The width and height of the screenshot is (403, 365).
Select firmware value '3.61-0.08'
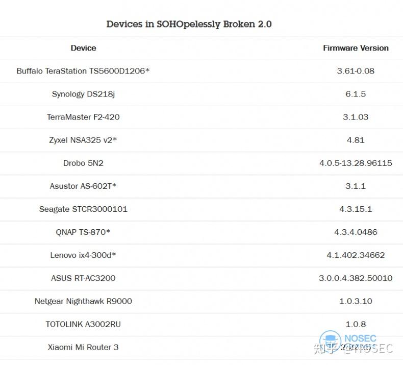[356, 71]
